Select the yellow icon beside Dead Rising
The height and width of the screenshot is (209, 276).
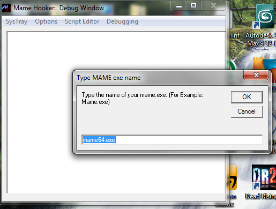point(233,178)
